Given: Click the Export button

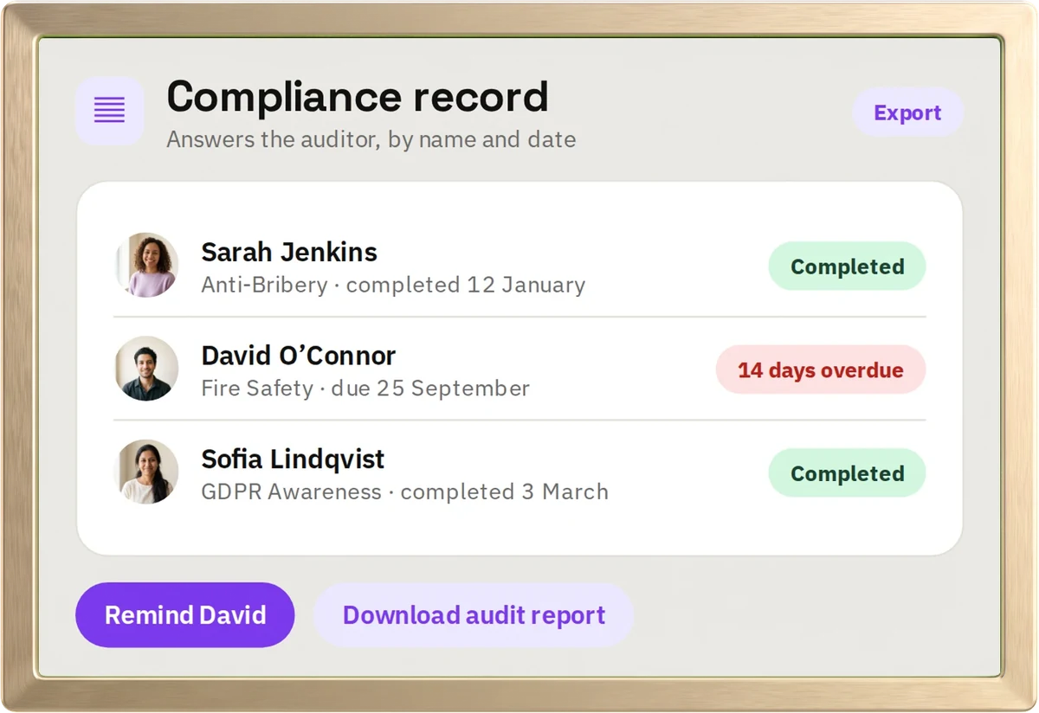Looking at the screenshot, I should (x=907, y=112).
